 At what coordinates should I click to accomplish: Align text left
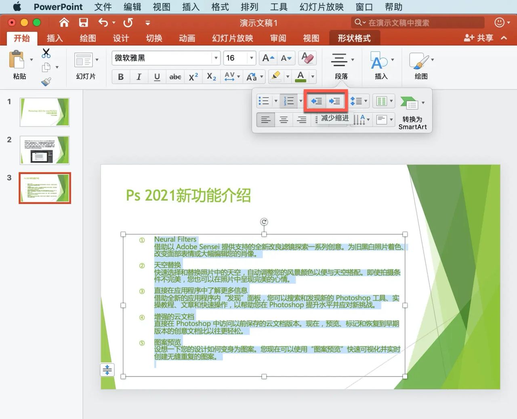point(265,120)
